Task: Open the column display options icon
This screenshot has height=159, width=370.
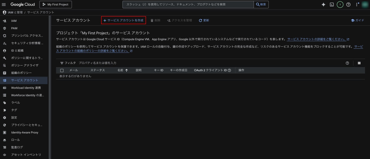Action: click(x=359, y=63)
